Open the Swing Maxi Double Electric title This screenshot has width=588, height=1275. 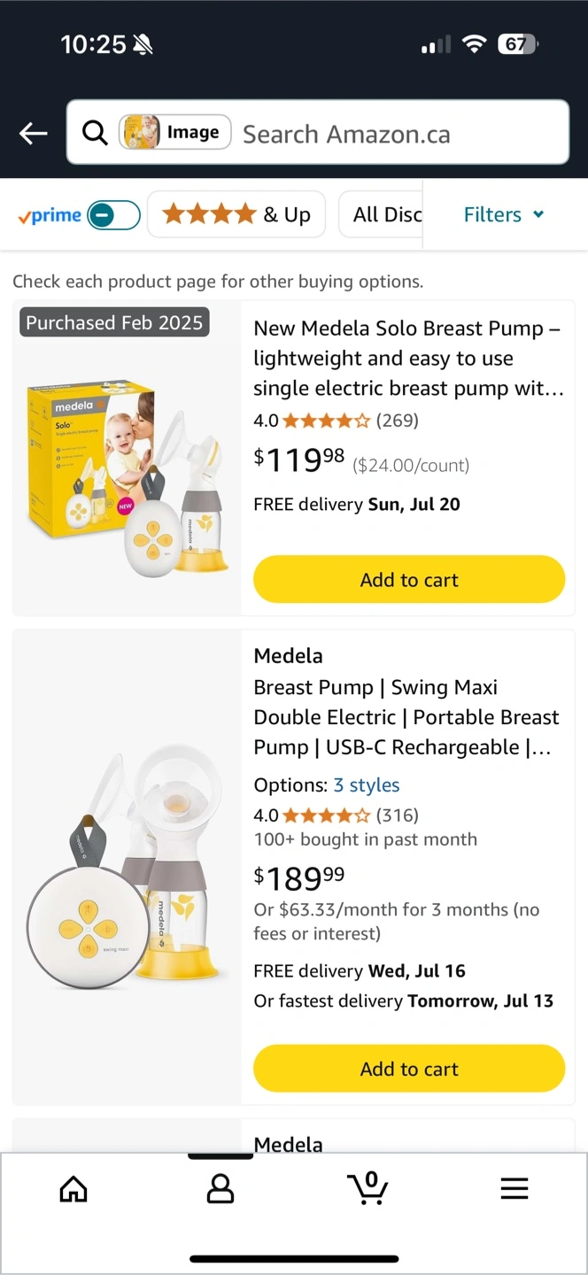(406, 717)
